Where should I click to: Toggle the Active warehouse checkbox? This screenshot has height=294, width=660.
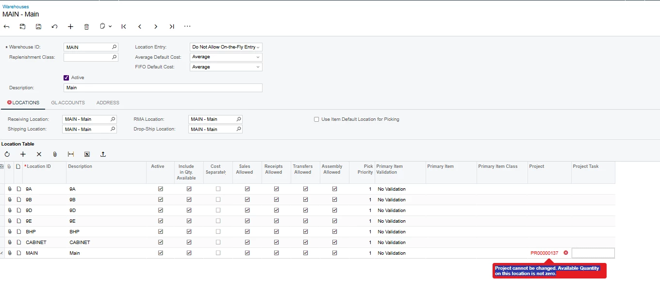66,78
